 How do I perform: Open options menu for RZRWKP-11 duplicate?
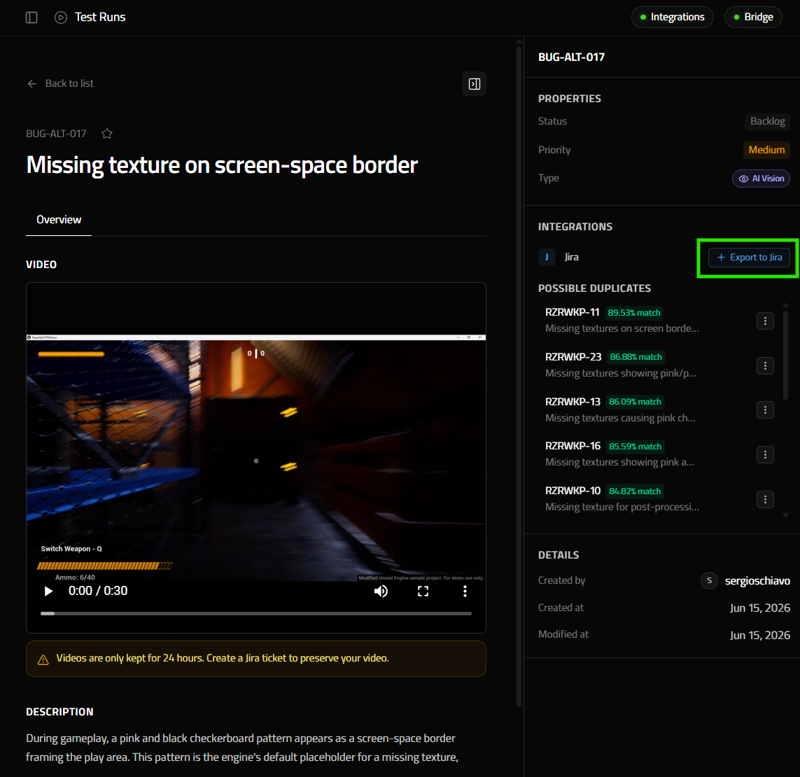[765, 321]
